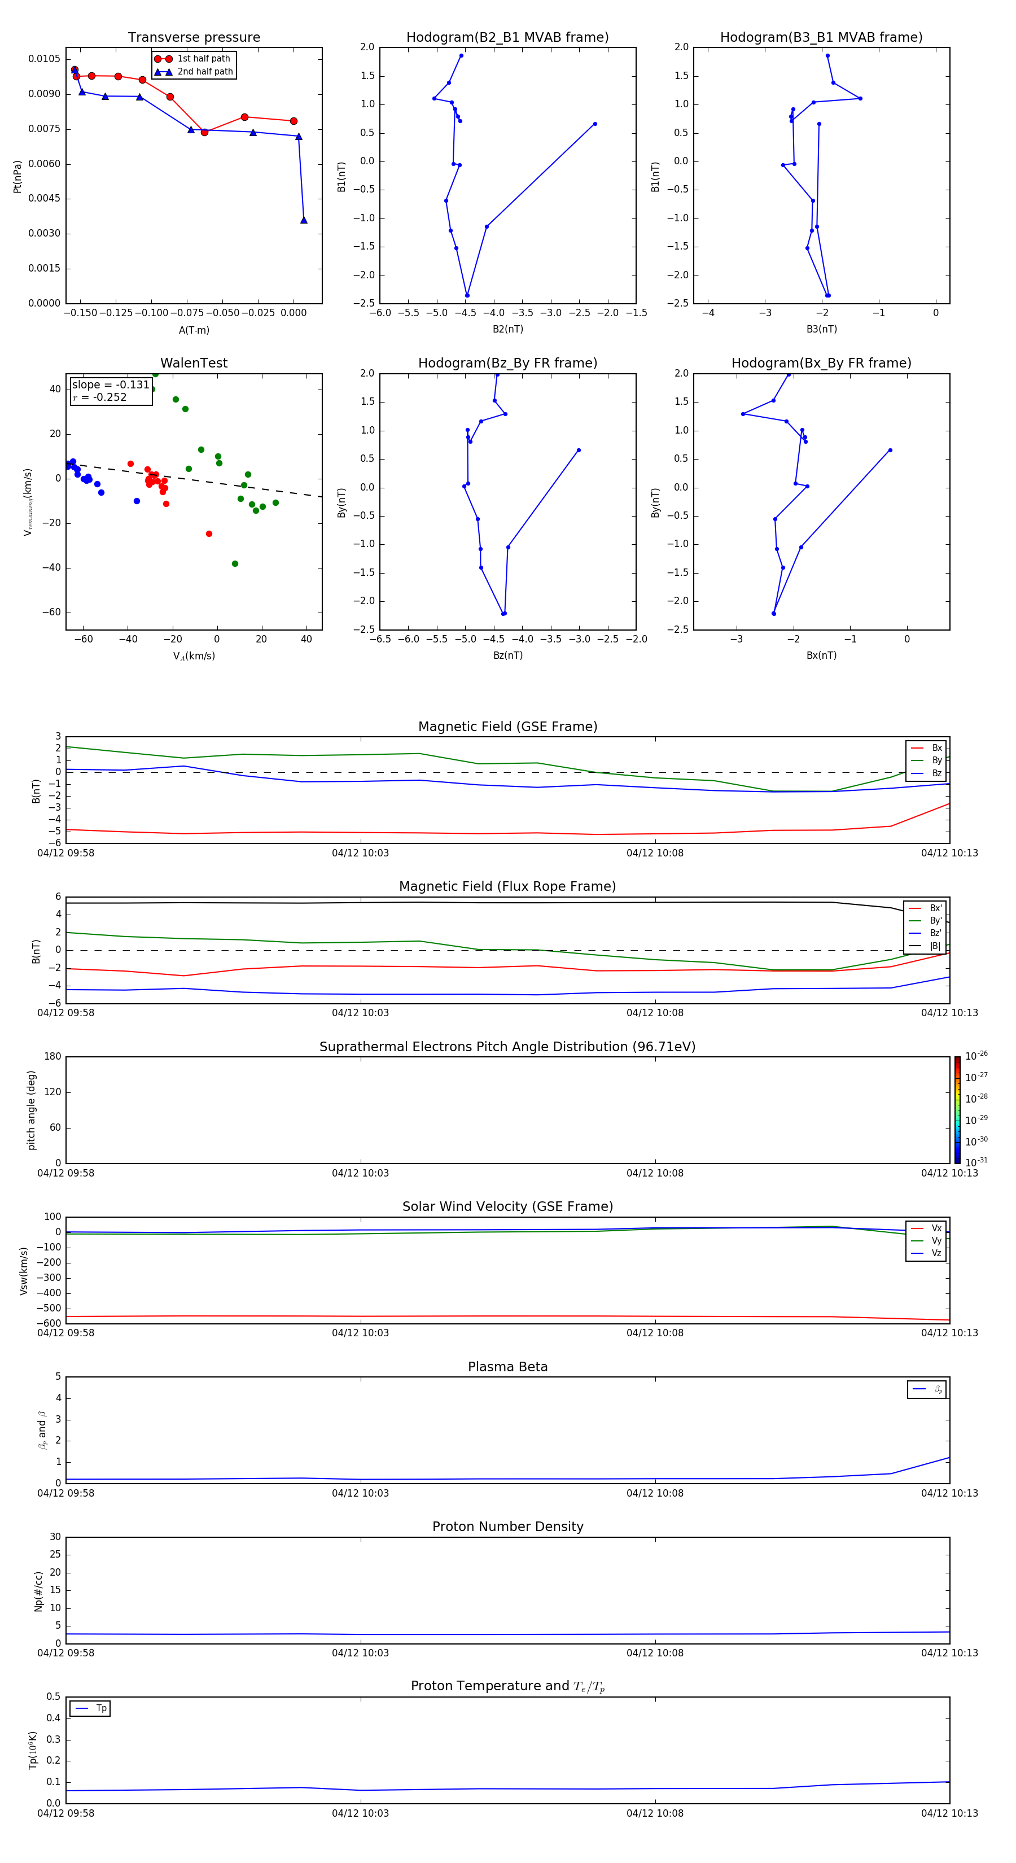Image resolution: width=1016 pixels, height=1863 pixels.
Task: Click the 10^-26 colorbar label
Action: (976, 1056)
